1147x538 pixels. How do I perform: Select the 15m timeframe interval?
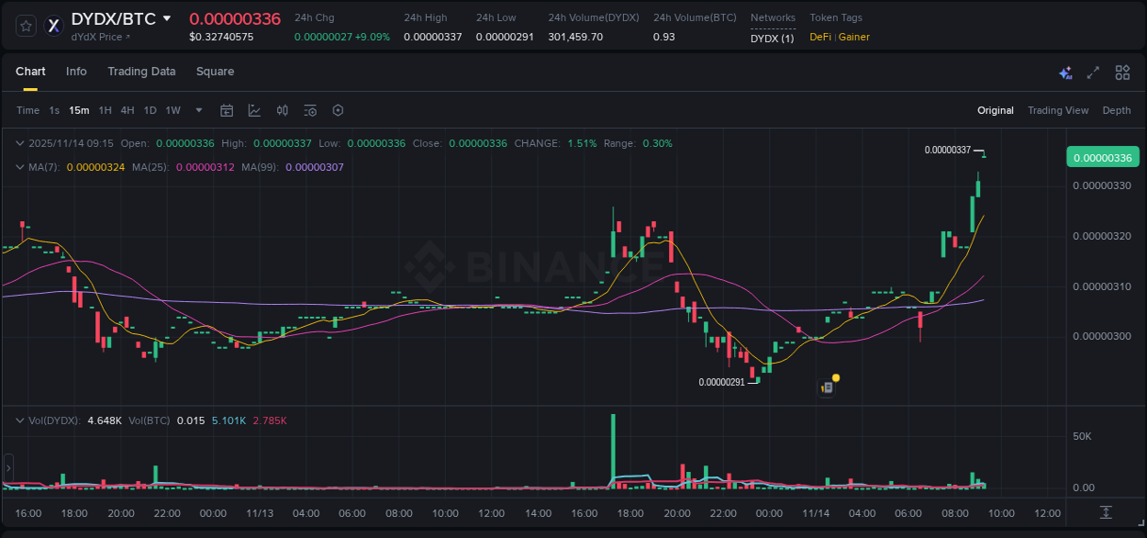[x=79, y=109]
